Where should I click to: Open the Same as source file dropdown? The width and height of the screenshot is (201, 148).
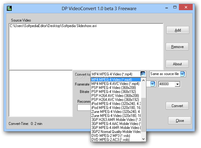click(x=182, y=74)
